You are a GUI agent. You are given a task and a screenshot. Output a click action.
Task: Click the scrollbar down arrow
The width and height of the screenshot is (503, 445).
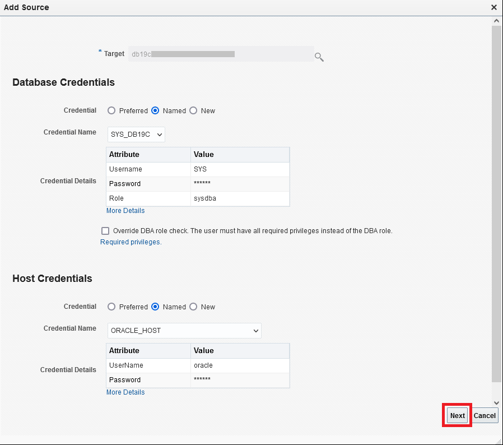tap(496, 402)
